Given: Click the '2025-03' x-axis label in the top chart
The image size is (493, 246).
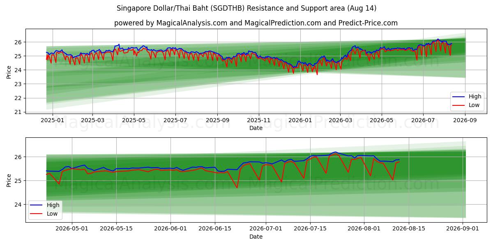Looking at the screenshot, I should click(x=92, y=120).
